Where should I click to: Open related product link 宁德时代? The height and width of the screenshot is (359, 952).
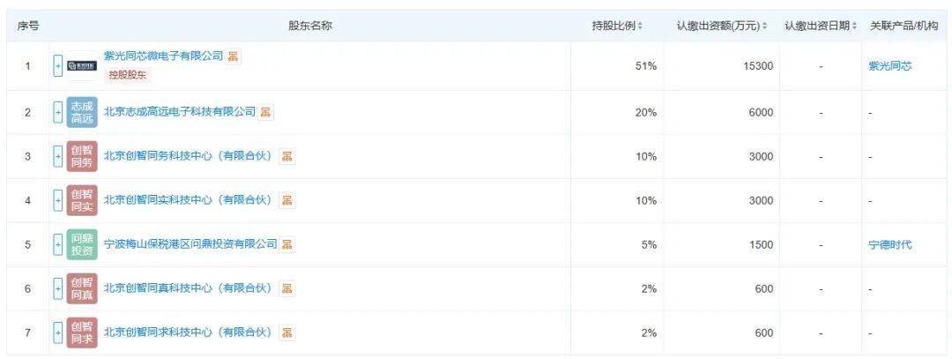pos(890,244)
